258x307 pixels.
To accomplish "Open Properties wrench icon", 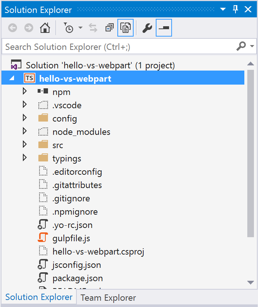I will [147, 28].
